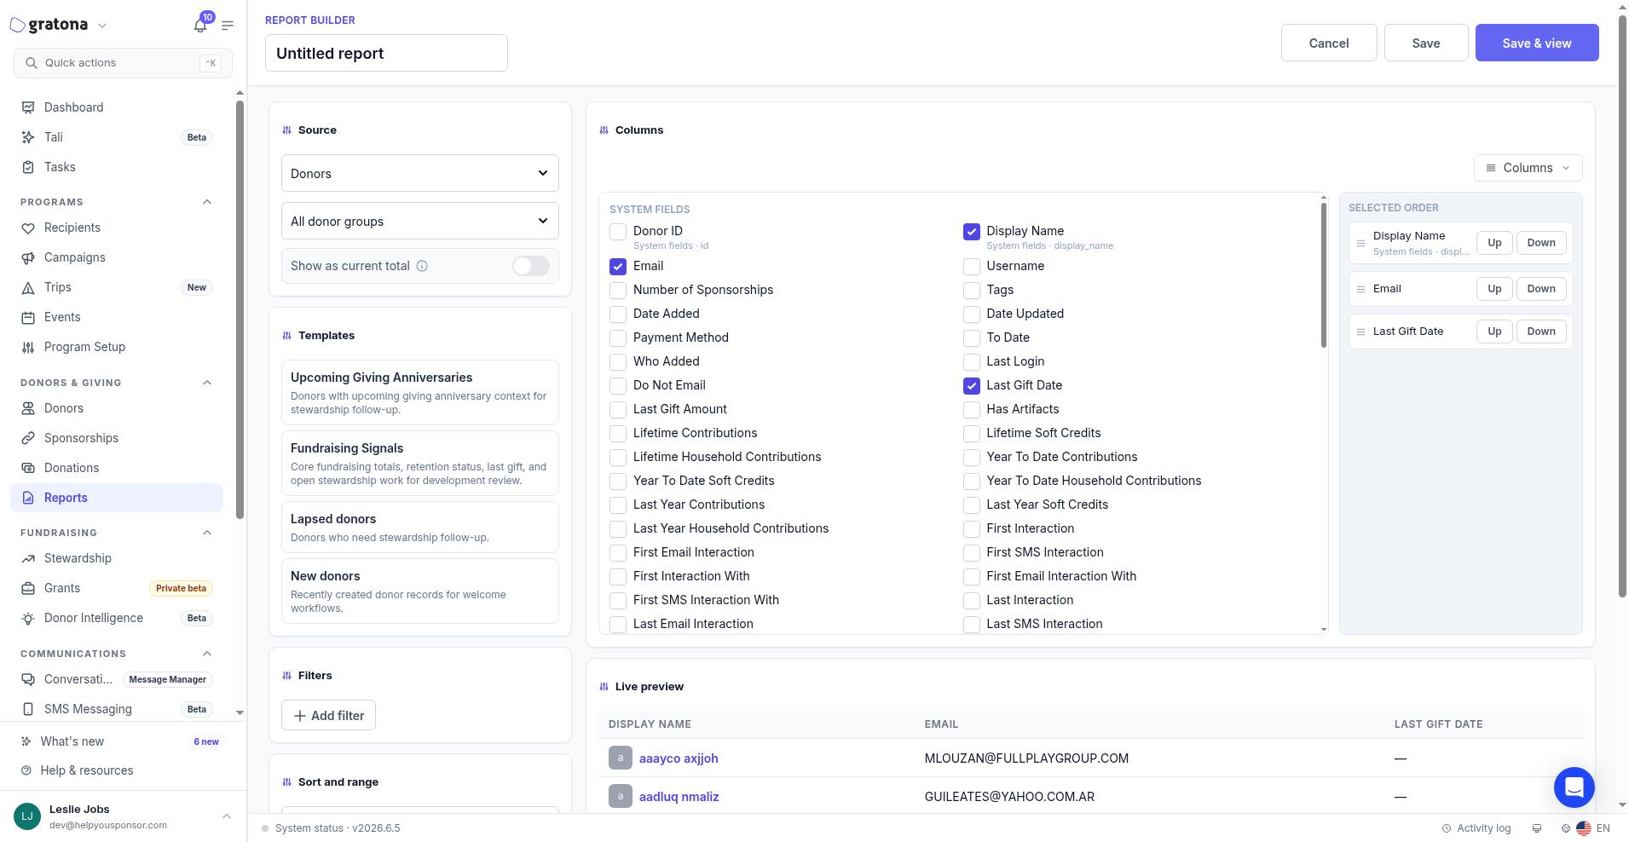The width and height of the screenshot is (1629, 842).
Task: Go to Donors in sidebar
Action: point(117,408)
